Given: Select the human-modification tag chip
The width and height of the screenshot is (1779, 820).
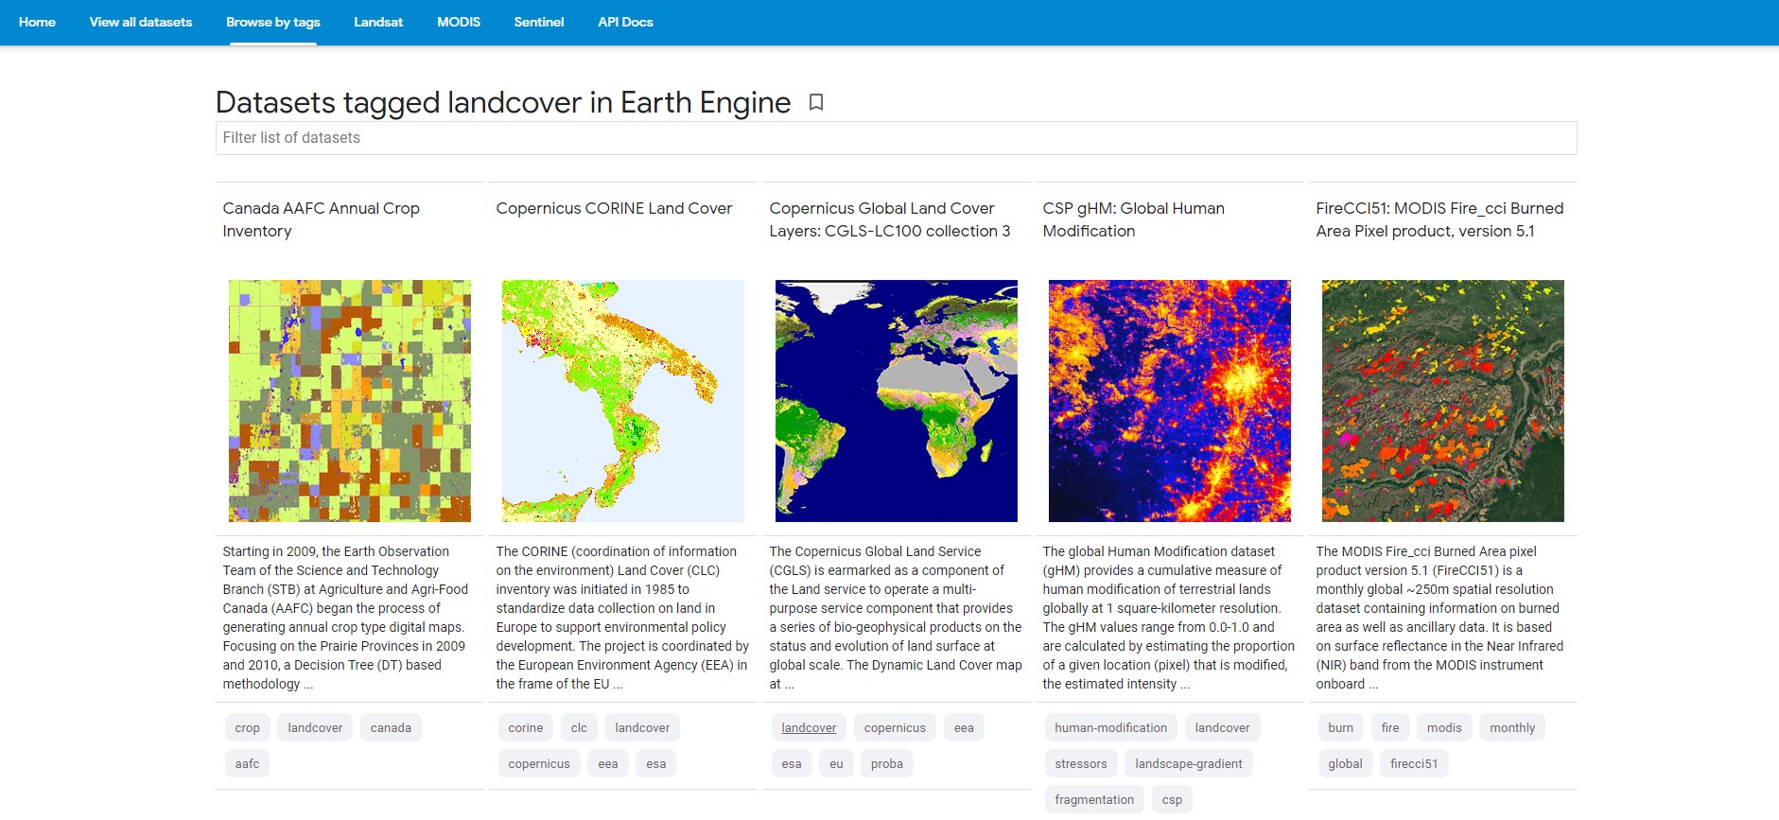Looking at the screenshot, I should click(1110, 727).
